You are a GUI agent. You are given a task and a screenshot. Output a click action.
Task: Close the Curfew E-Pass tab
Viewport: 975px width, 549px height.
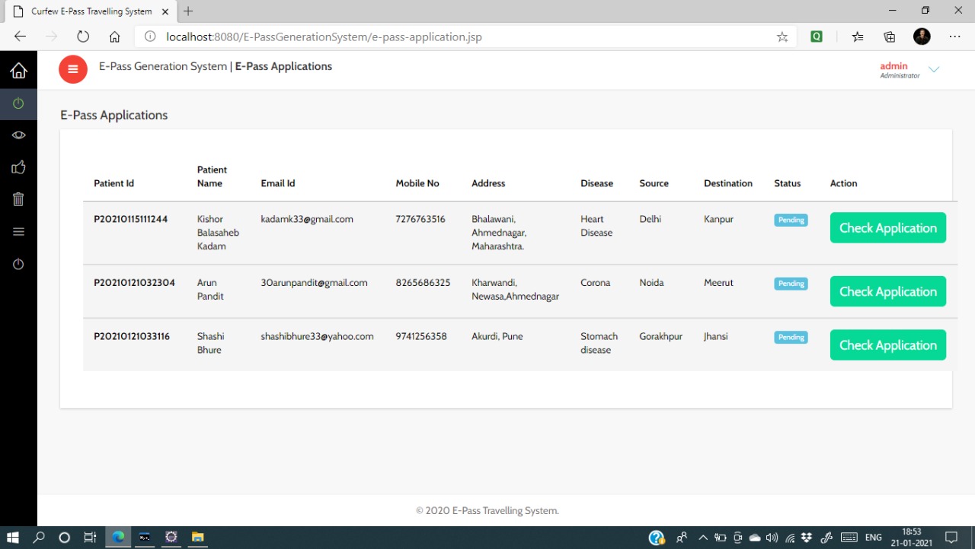click(x=165, y=11)
